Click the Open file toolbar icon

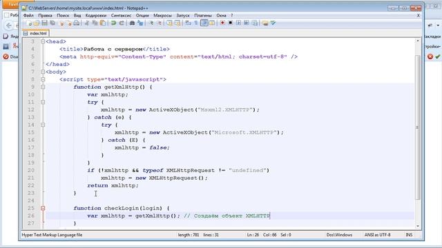point(37,23)
